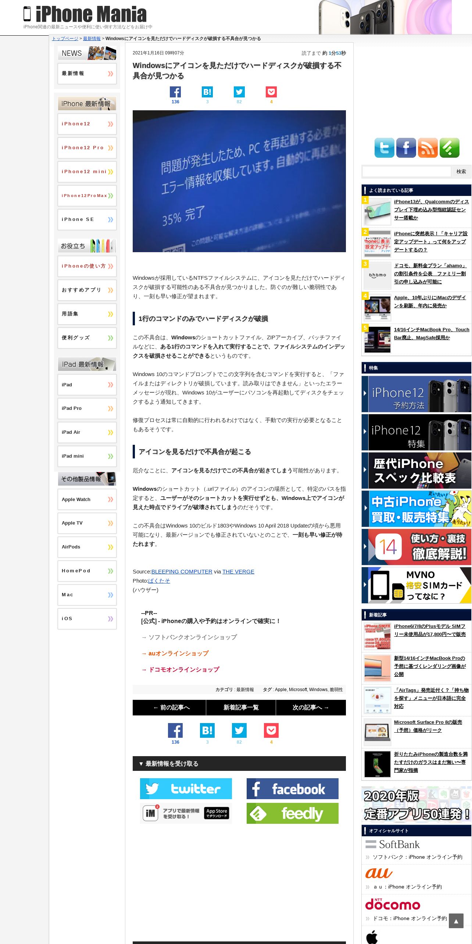Click the iPhone Mania site logo
Image resolution: width=472 pixels, height=944 pixels.
point(85,14)
